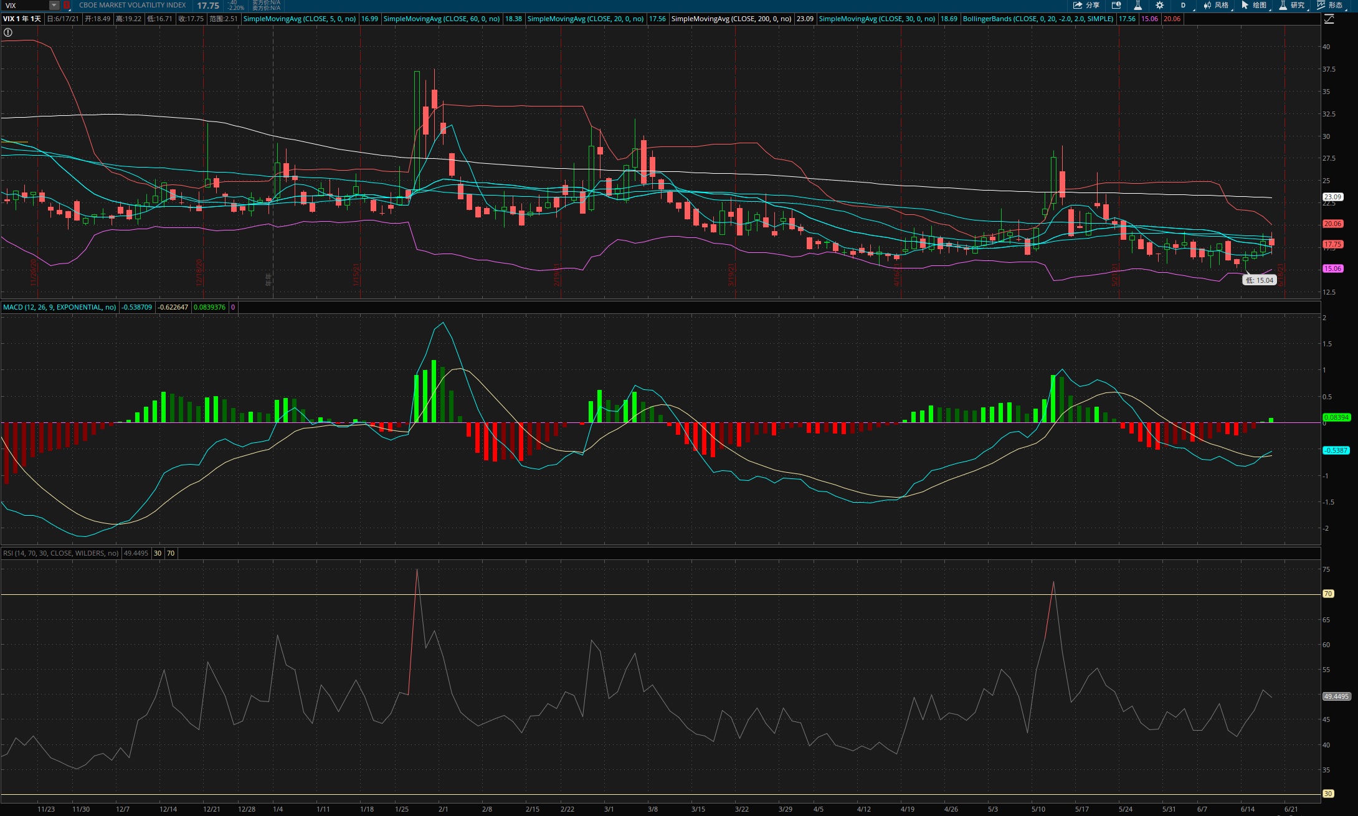Toggle the price scale curve icon

(x=1329, y=19)
